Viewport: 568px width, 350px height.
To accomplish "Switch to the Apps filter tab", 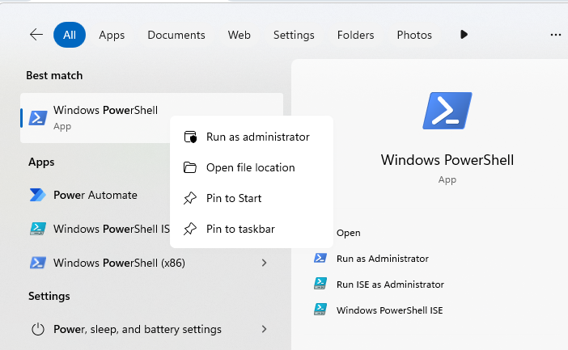I will pyautogui.click(x=112, y=35).
